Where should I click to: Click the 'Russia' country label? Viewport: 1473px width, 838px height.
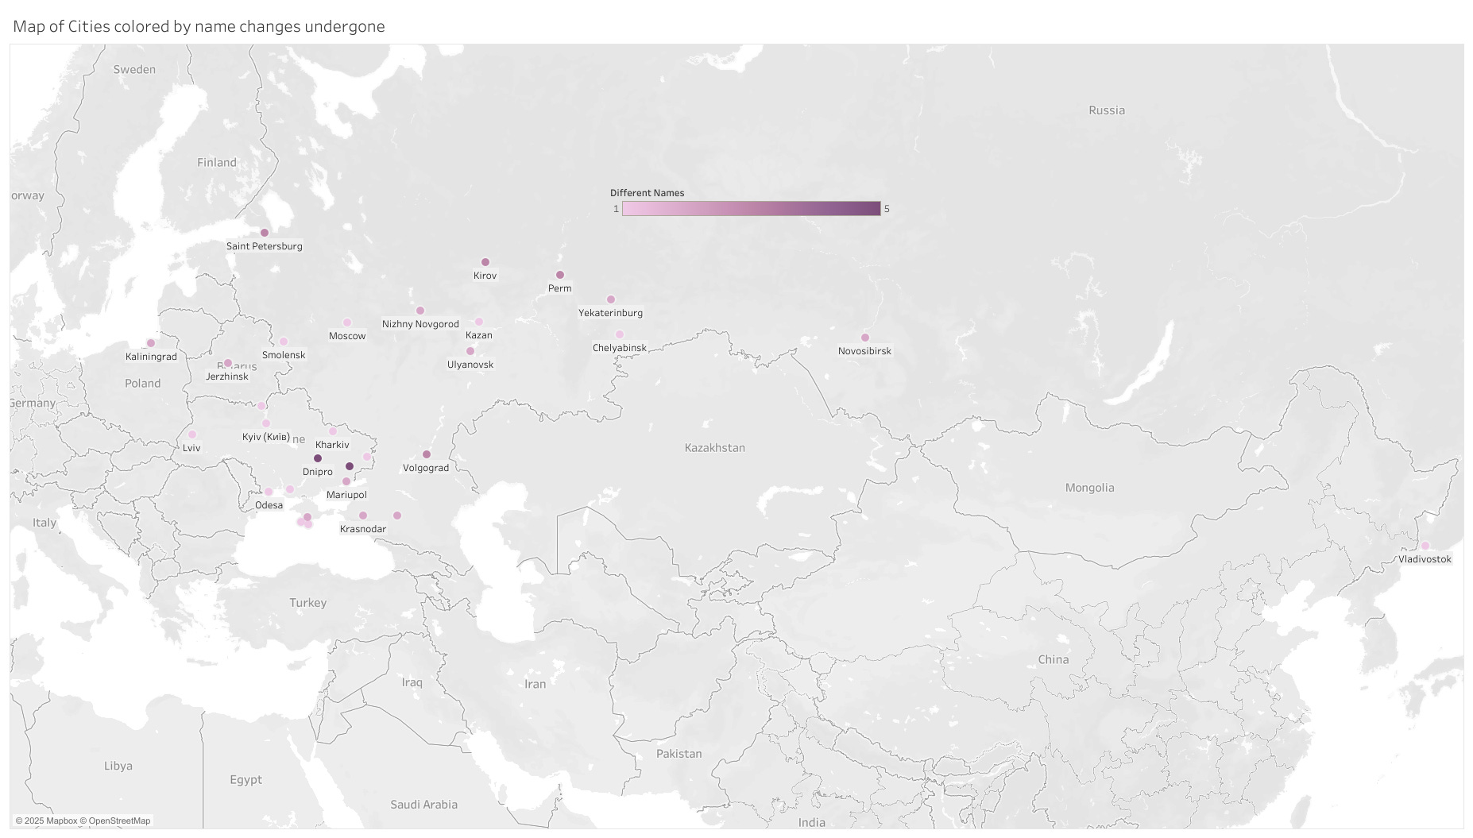pyautogui.click(x=1107, y=110)
